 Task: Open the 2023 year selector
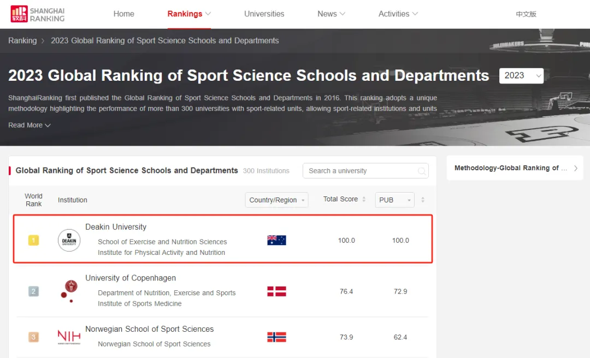tap(521, 76)
